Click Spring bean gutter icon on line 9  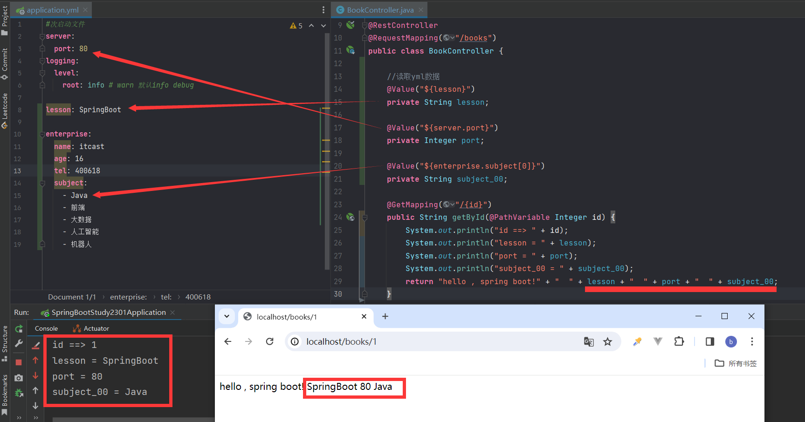tap(351, 25)
